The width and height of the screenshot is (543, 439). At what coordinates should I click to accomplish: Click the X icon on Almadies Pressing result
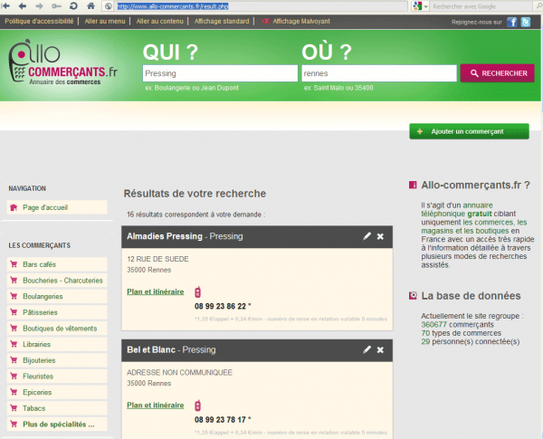(x=380, y=236)
